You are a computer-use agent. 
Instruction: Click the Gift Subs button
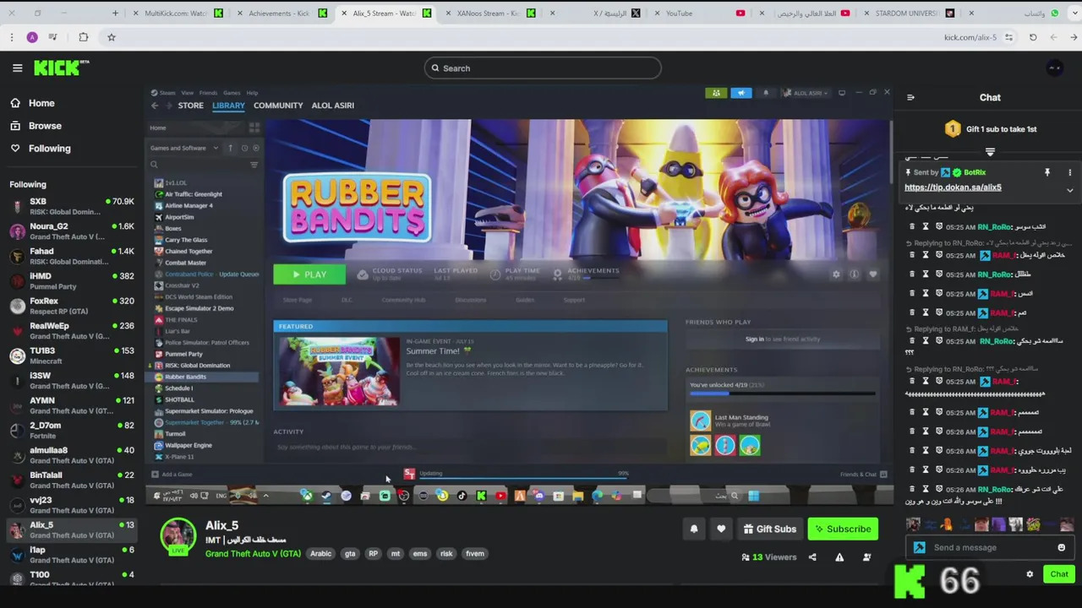tap(769, 529)
